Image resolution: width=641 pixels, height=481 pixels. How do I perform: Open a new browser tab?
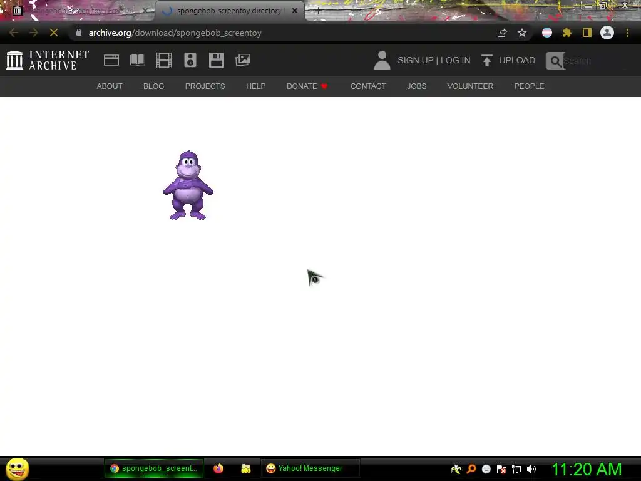[319, 11]
